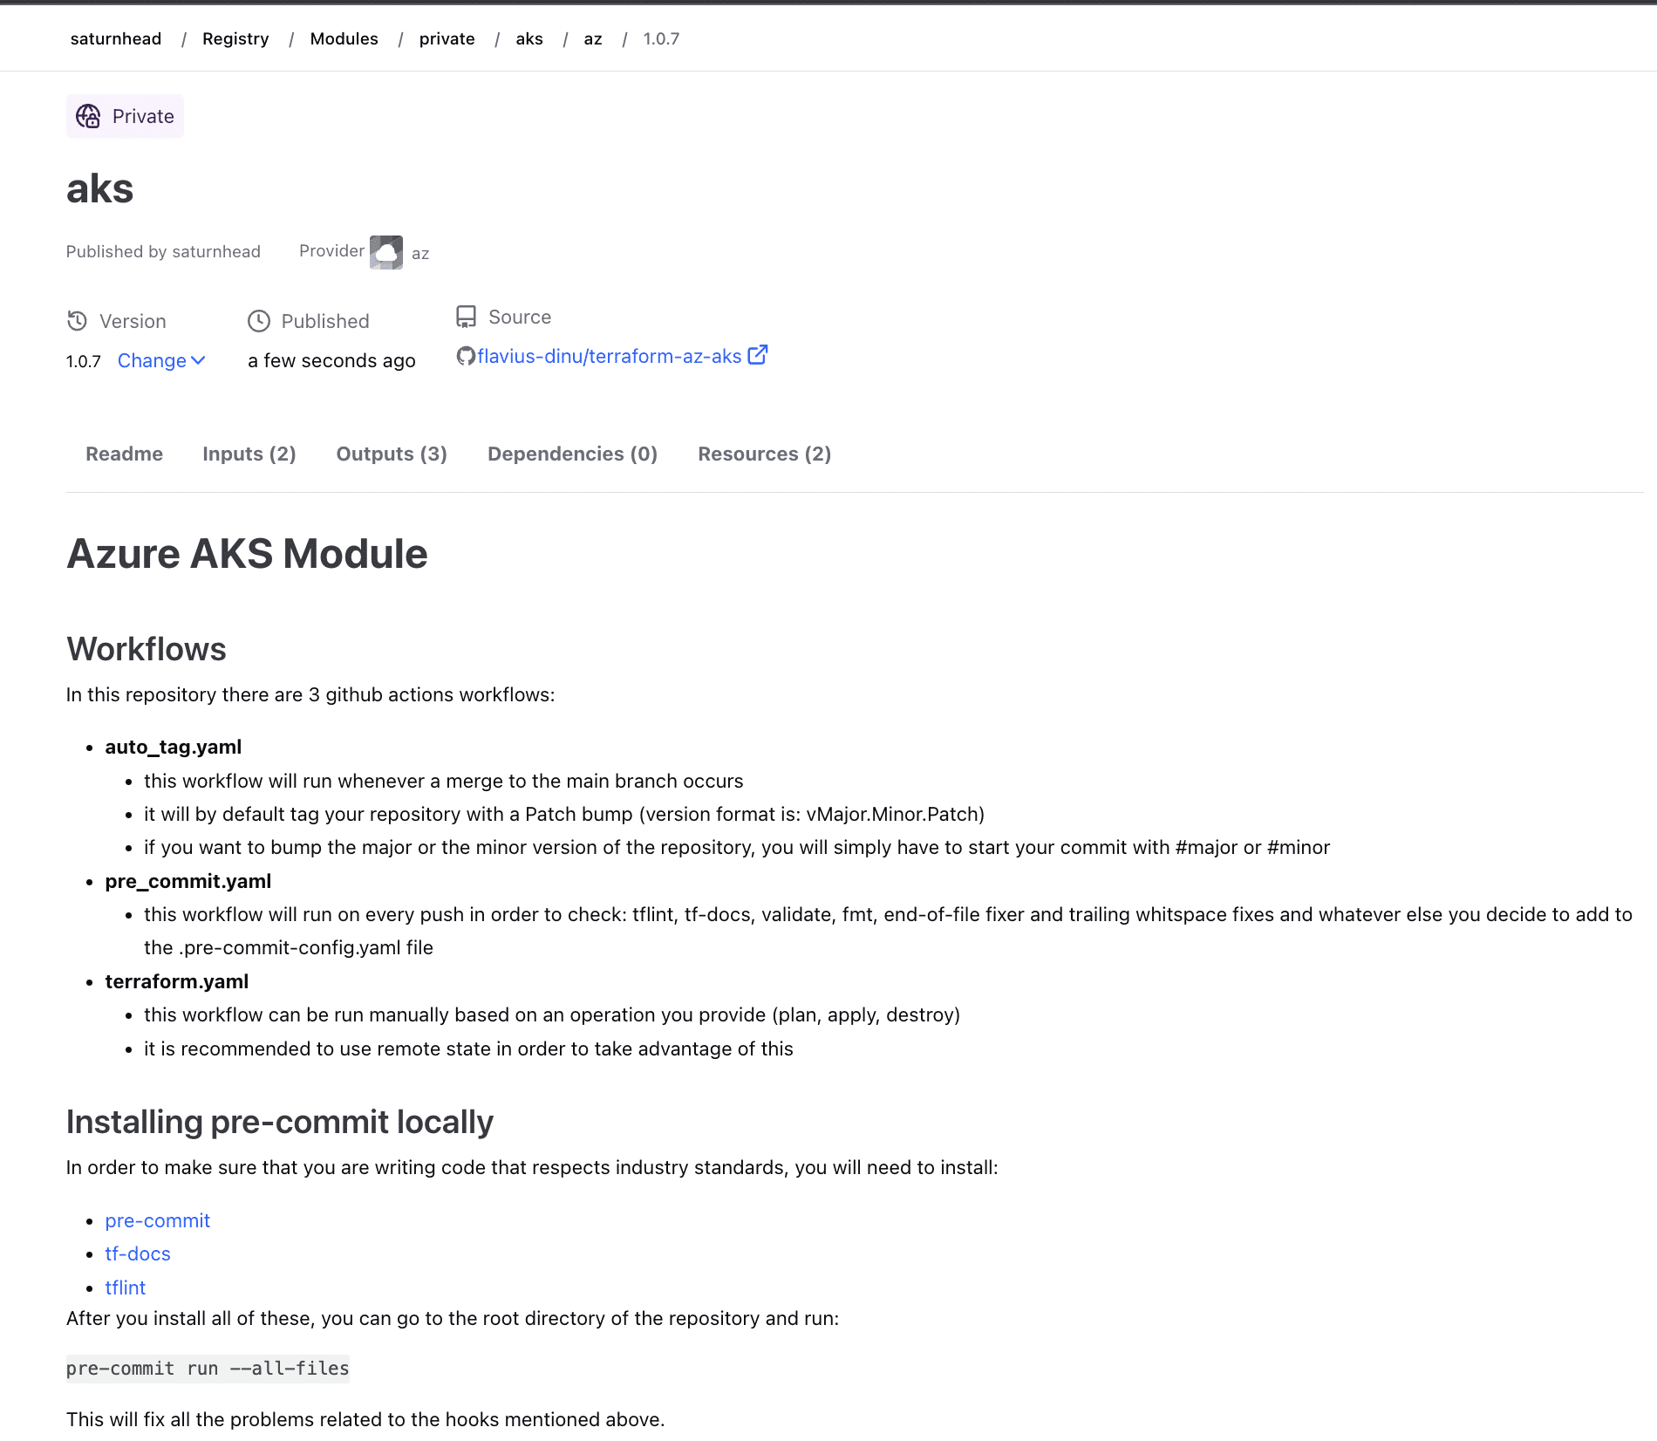Click the provider cloud logo thumbnail

[386, 252]
